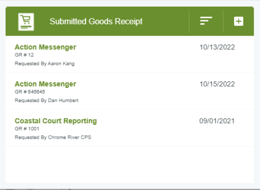Image resolution: width=260 pixels, height=190 pixels.
Task: Select the GR # 12 number text
Action: coord(24,55)
